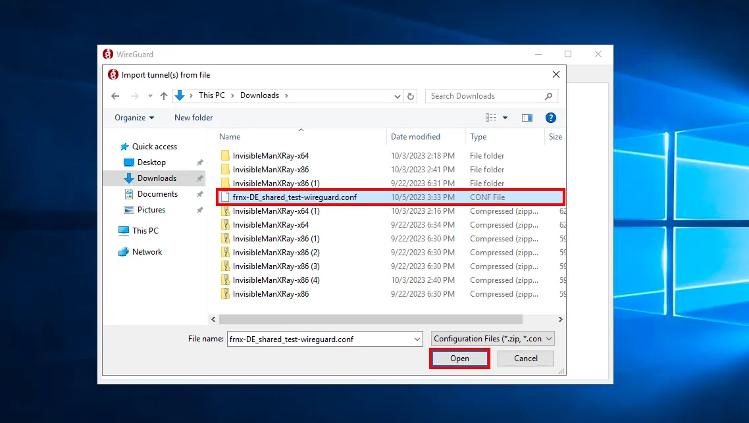
Task: Click the folder icon of InvisibleManXRay-x64
Action: [225, 156]
